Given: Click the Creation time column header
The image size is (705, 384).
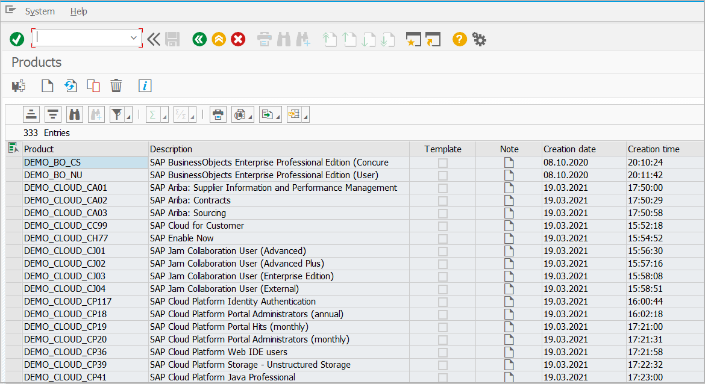Looking at the screenshot, I should pyautogui.click(x=665, y=149).
